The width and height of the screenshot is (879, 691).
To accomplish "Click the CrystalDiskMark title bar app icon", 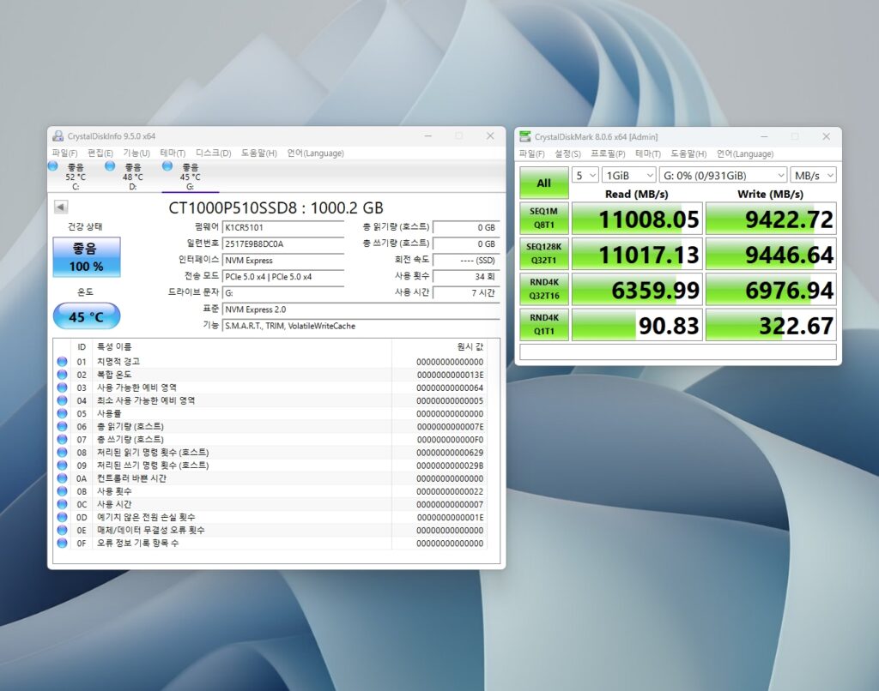I will [524, 136].
